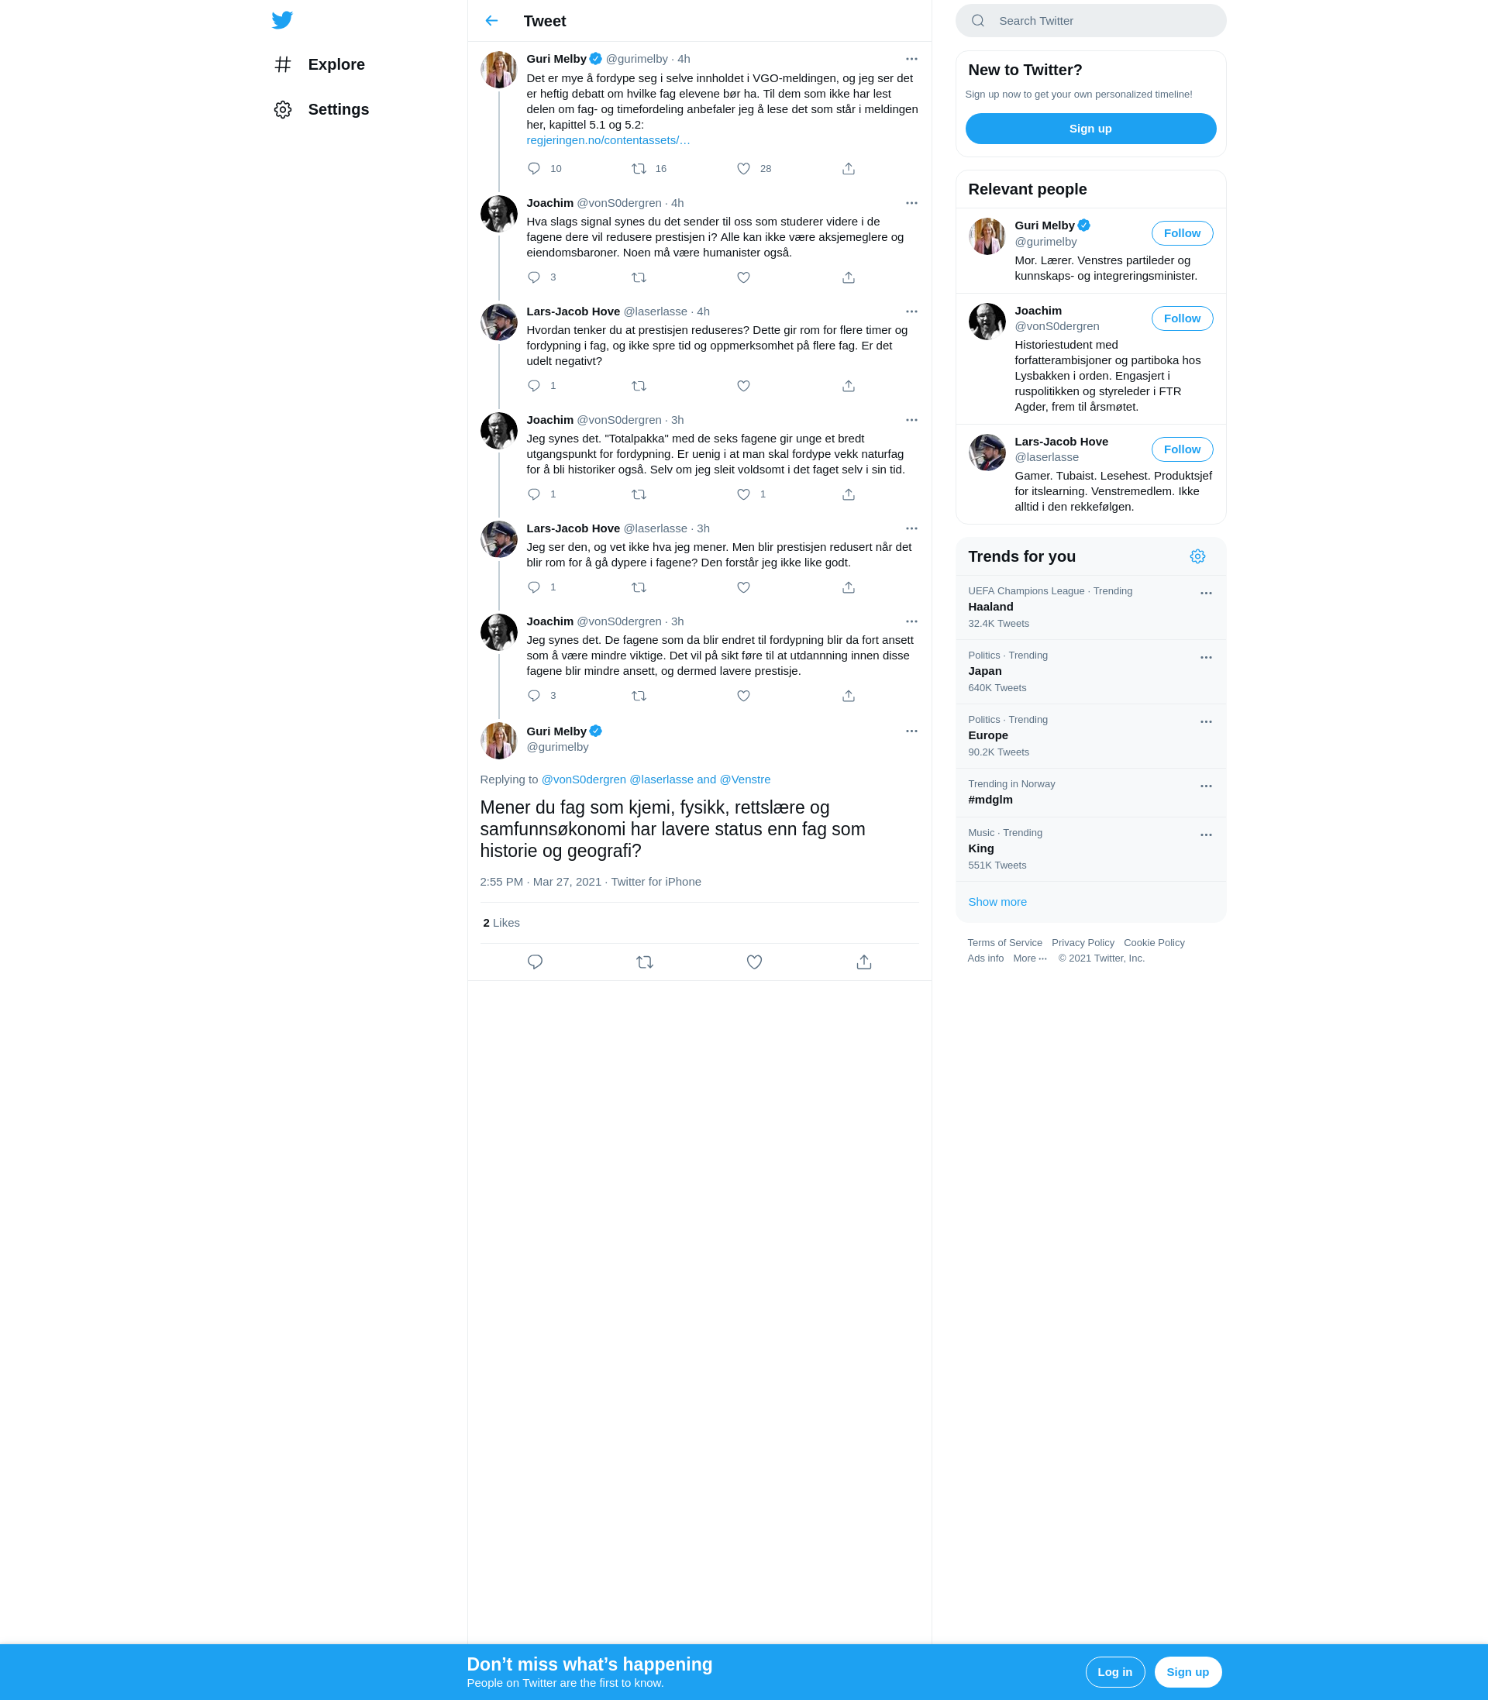Viewport: 1488px width, 1700px height.
Task: Open more options on main tweet
Action: 911,731
